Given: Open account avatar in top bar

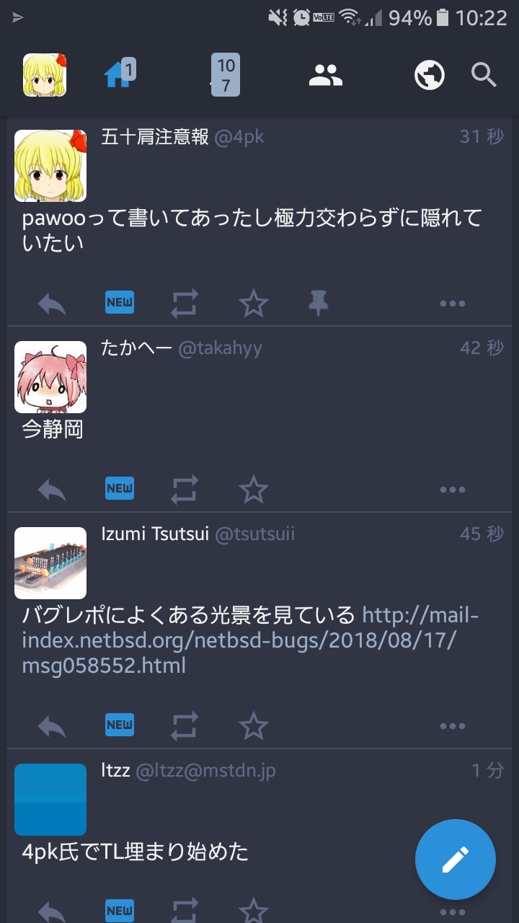Looking at the screenshot, I should pos(45,75).
